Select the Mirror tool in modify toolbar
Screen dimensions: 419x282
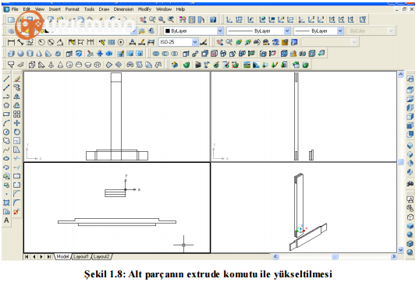click(x=17, y=97)
